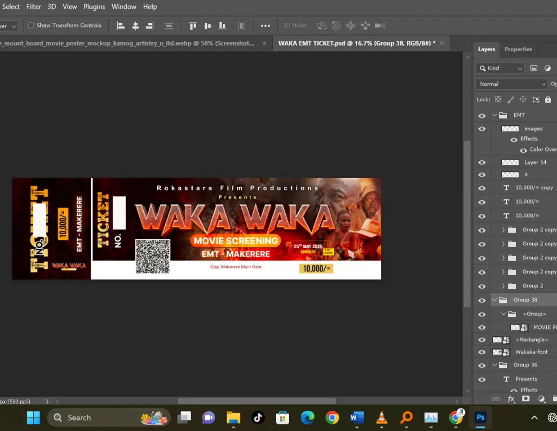Click the 3D orbit/rotate mode icon
Screen dimensions: 557x431
(321, 26)
